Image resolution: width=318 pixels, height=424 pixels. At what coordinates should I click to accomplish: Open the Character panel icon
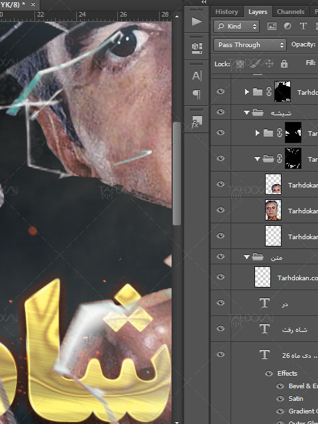coord(197,76)
